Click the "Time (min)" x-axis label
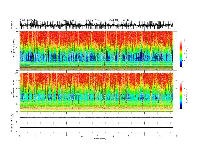Viewport: 198px width, 153px height. [100, 139]
